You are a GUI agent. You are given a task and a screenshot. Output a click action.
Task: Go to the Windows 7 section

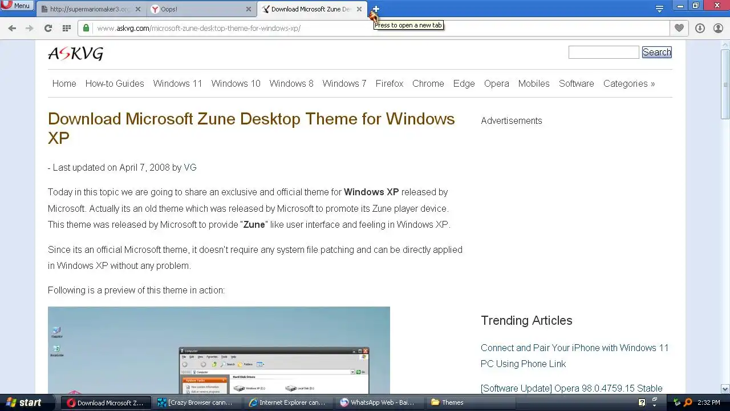[x=344, y=83]
